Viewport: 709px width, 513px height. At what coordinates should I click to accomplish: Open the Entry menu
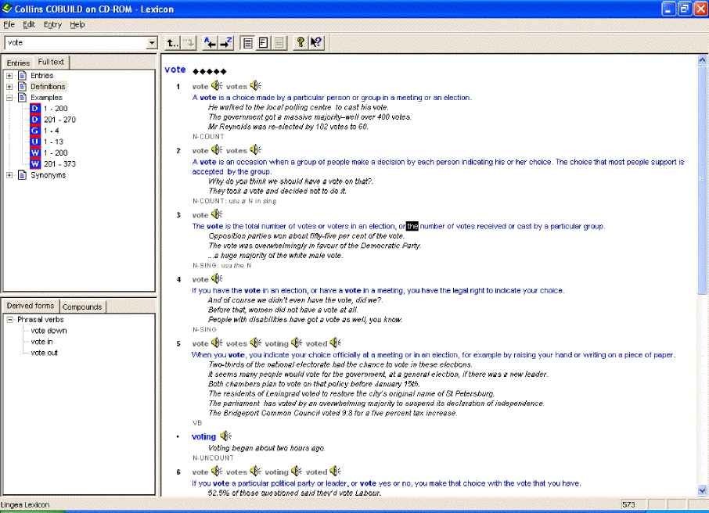[52, 24]
